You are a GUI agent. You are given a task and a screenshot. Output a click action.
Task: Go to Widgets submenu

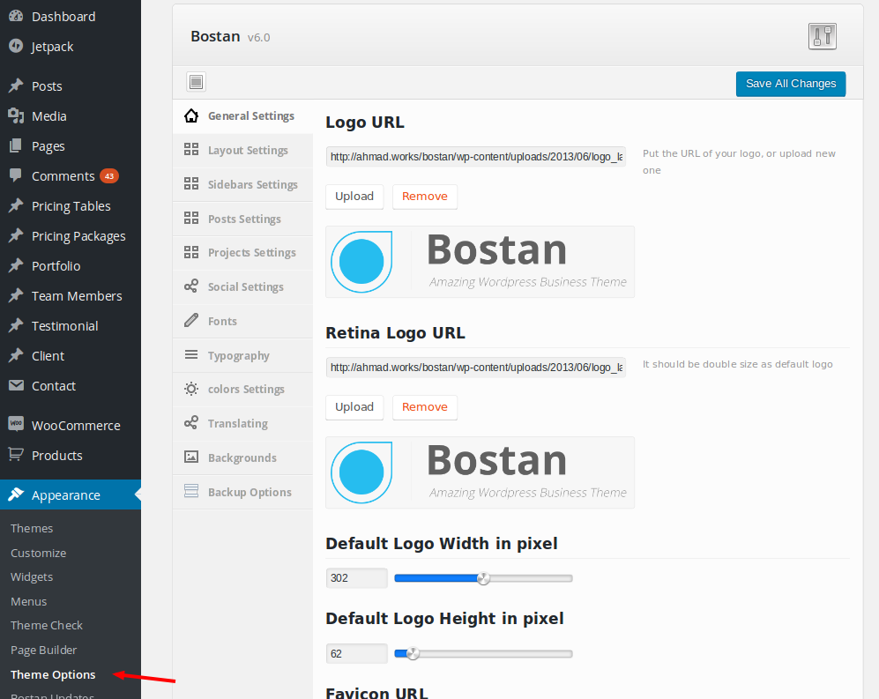(32, 576)
